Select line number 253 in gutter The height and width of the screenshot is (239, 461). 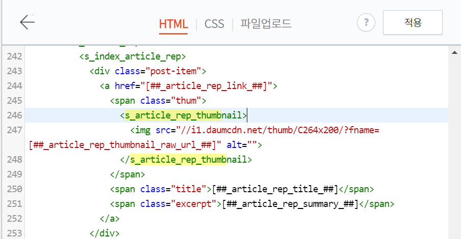[x=14, y=233]
